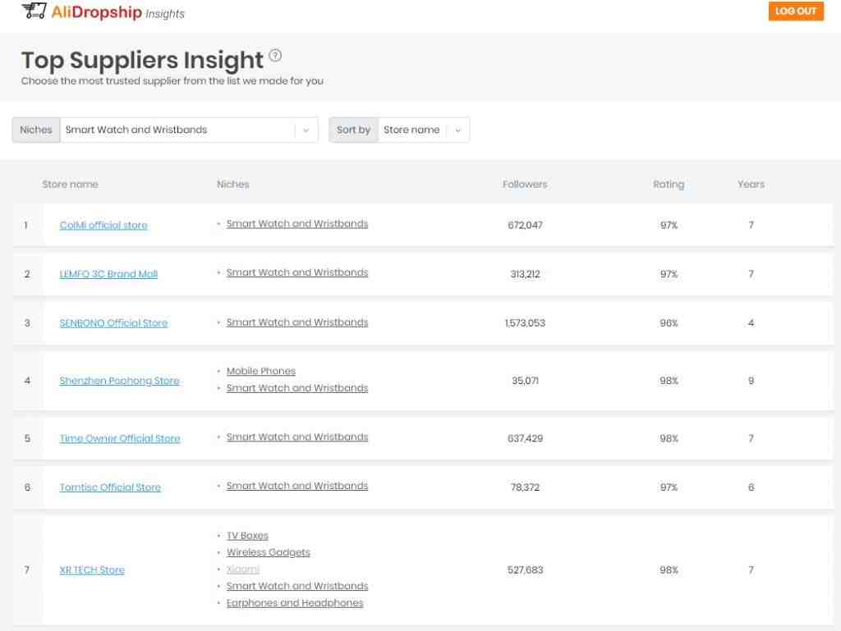Log out using the LOG OUT button

coord(795,11)
